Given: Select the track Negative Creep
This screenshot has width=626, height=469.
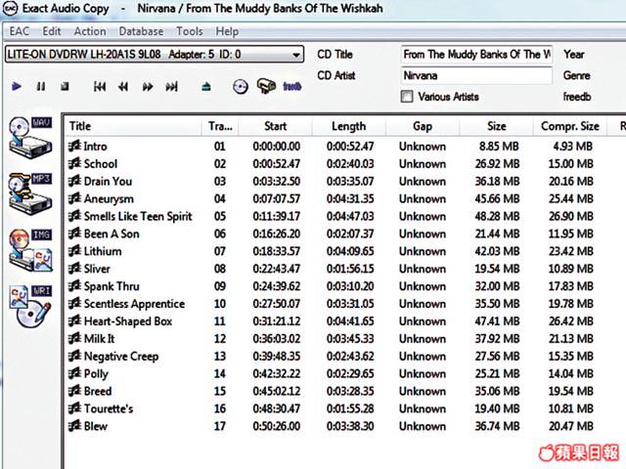Looking at the screenshot, I should click(121, 356).
